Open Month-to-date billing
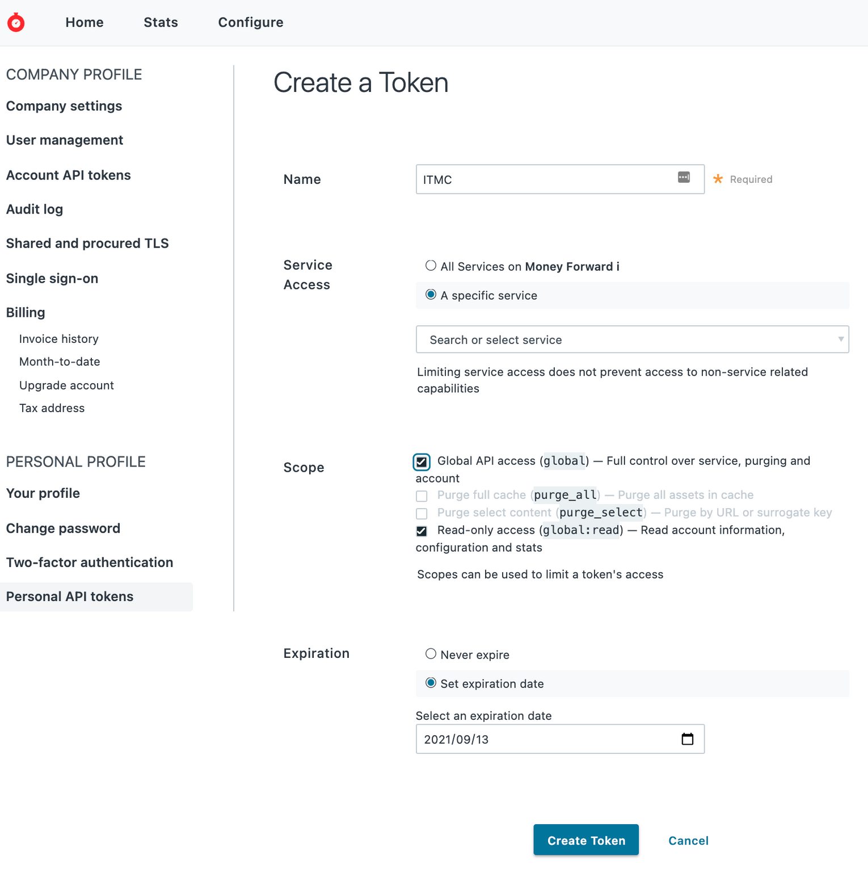This screenshot has width=868, height=881. pyautogui.click(x=60, y=362)
